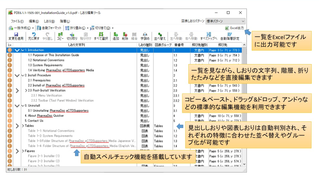This screenshot has height=179, width=319.
Task: Click the Excel出力 button
Action: click(235, 28)
